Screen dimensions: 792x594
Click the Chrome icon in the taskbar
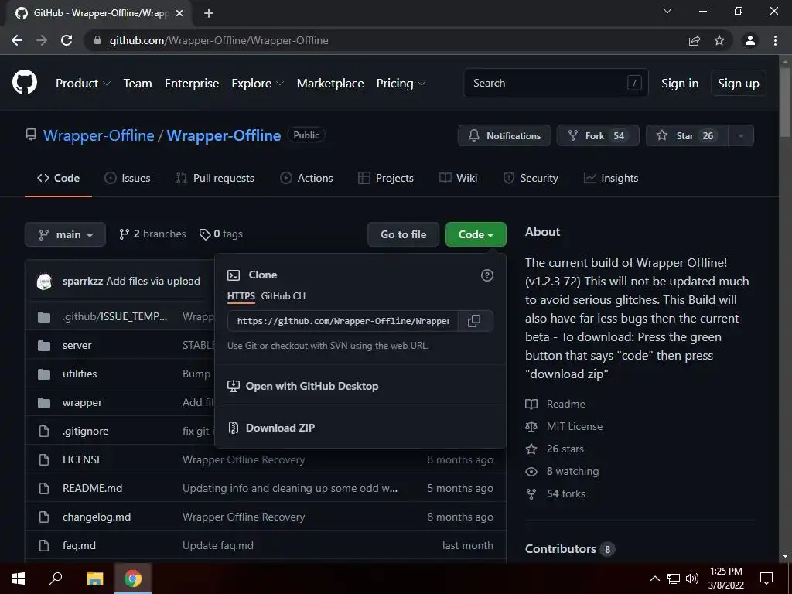click(x=133, y=579)
